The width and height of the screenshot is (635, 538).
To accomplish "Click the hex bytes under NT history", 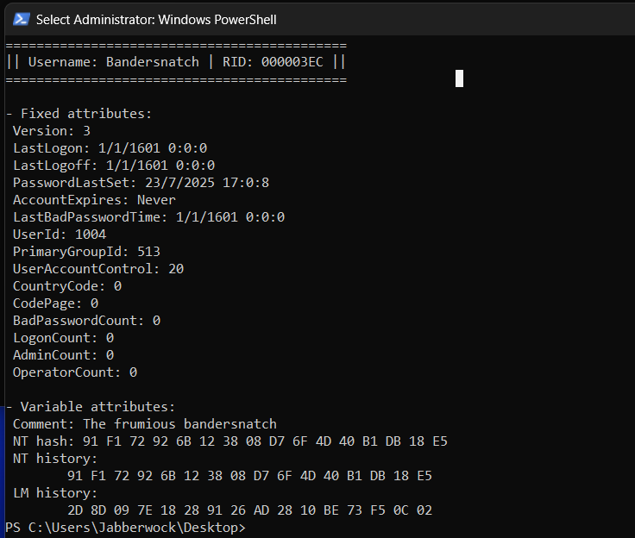I will [249, 476].
